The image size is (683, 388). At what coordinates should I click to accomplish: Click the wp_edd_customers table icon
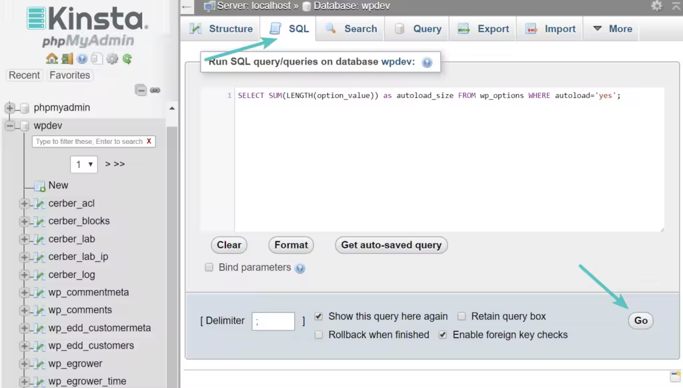(x=39, y=346)
